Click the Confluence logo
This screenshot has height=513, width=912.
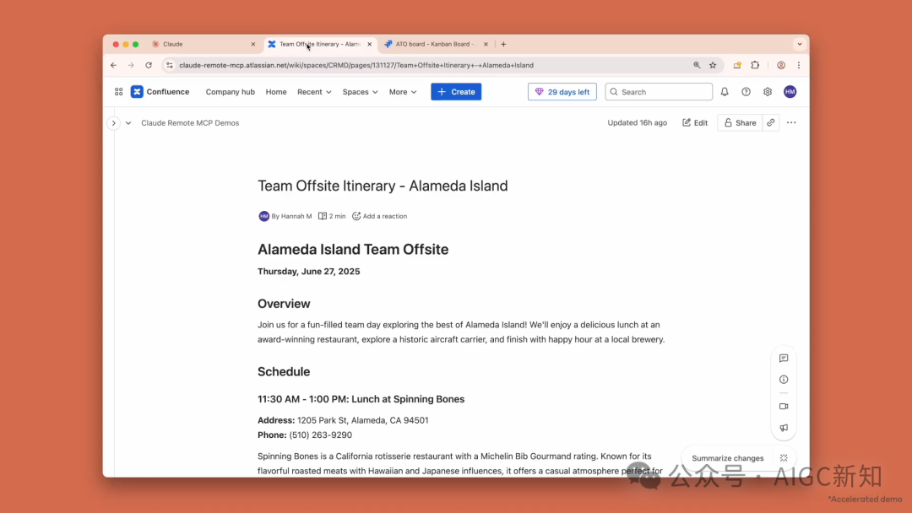pos(160,92)
